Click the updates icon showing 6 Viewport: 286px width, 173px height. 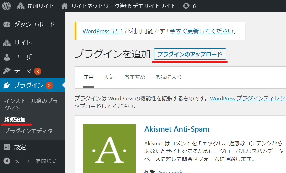coord(189,6)
